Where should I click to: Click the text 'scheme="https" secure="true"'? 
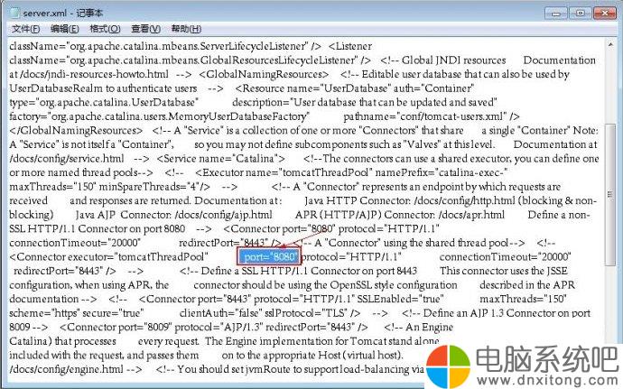[x=76, y=313]
